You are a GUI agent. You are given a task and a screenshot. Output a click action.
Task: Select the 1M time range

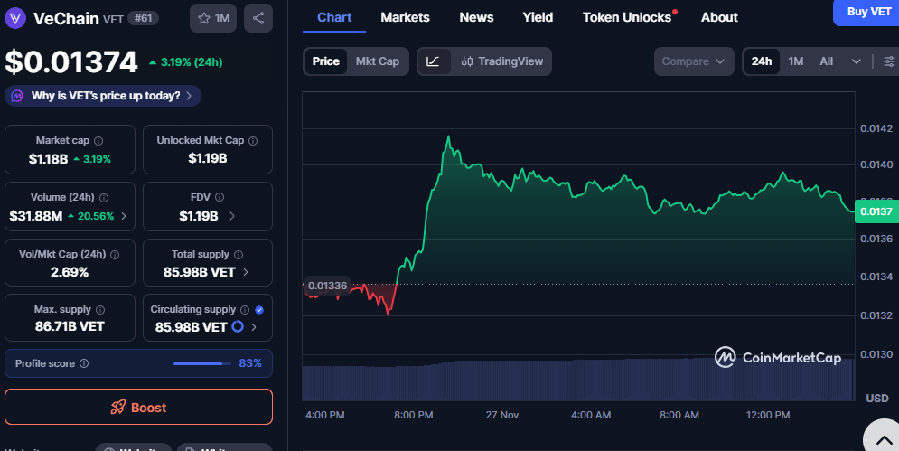(x=795, y=61)
